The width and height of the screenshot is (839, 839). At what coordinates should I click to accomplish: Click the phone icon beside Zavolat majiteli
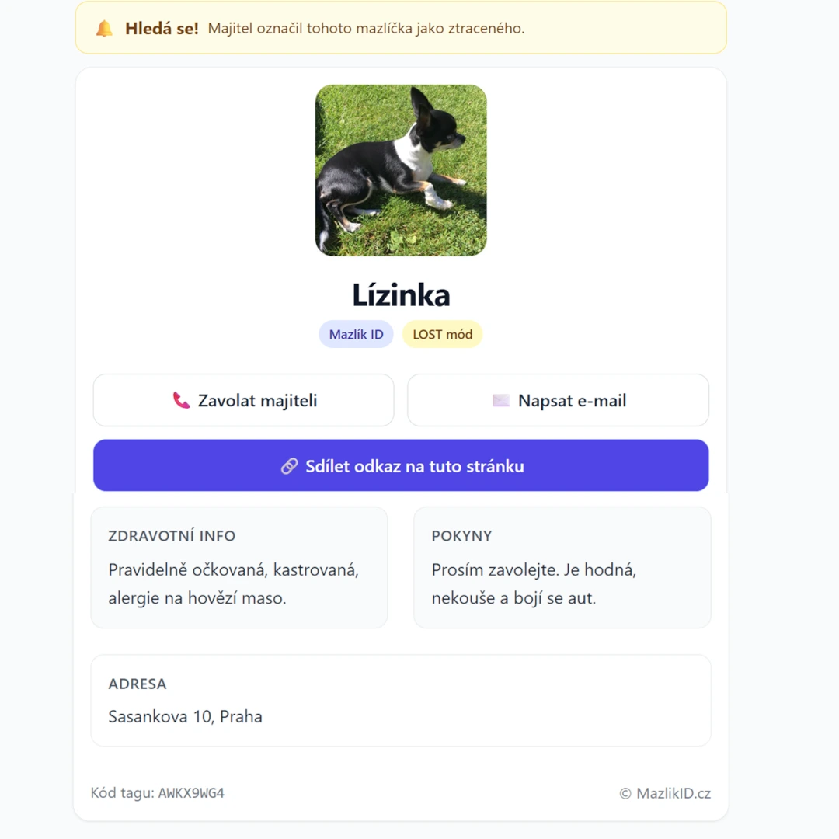(x=181, y=401)
